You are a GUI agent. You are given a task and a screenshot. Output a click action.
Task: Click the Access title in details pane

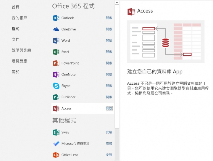(x=145, y=11)
